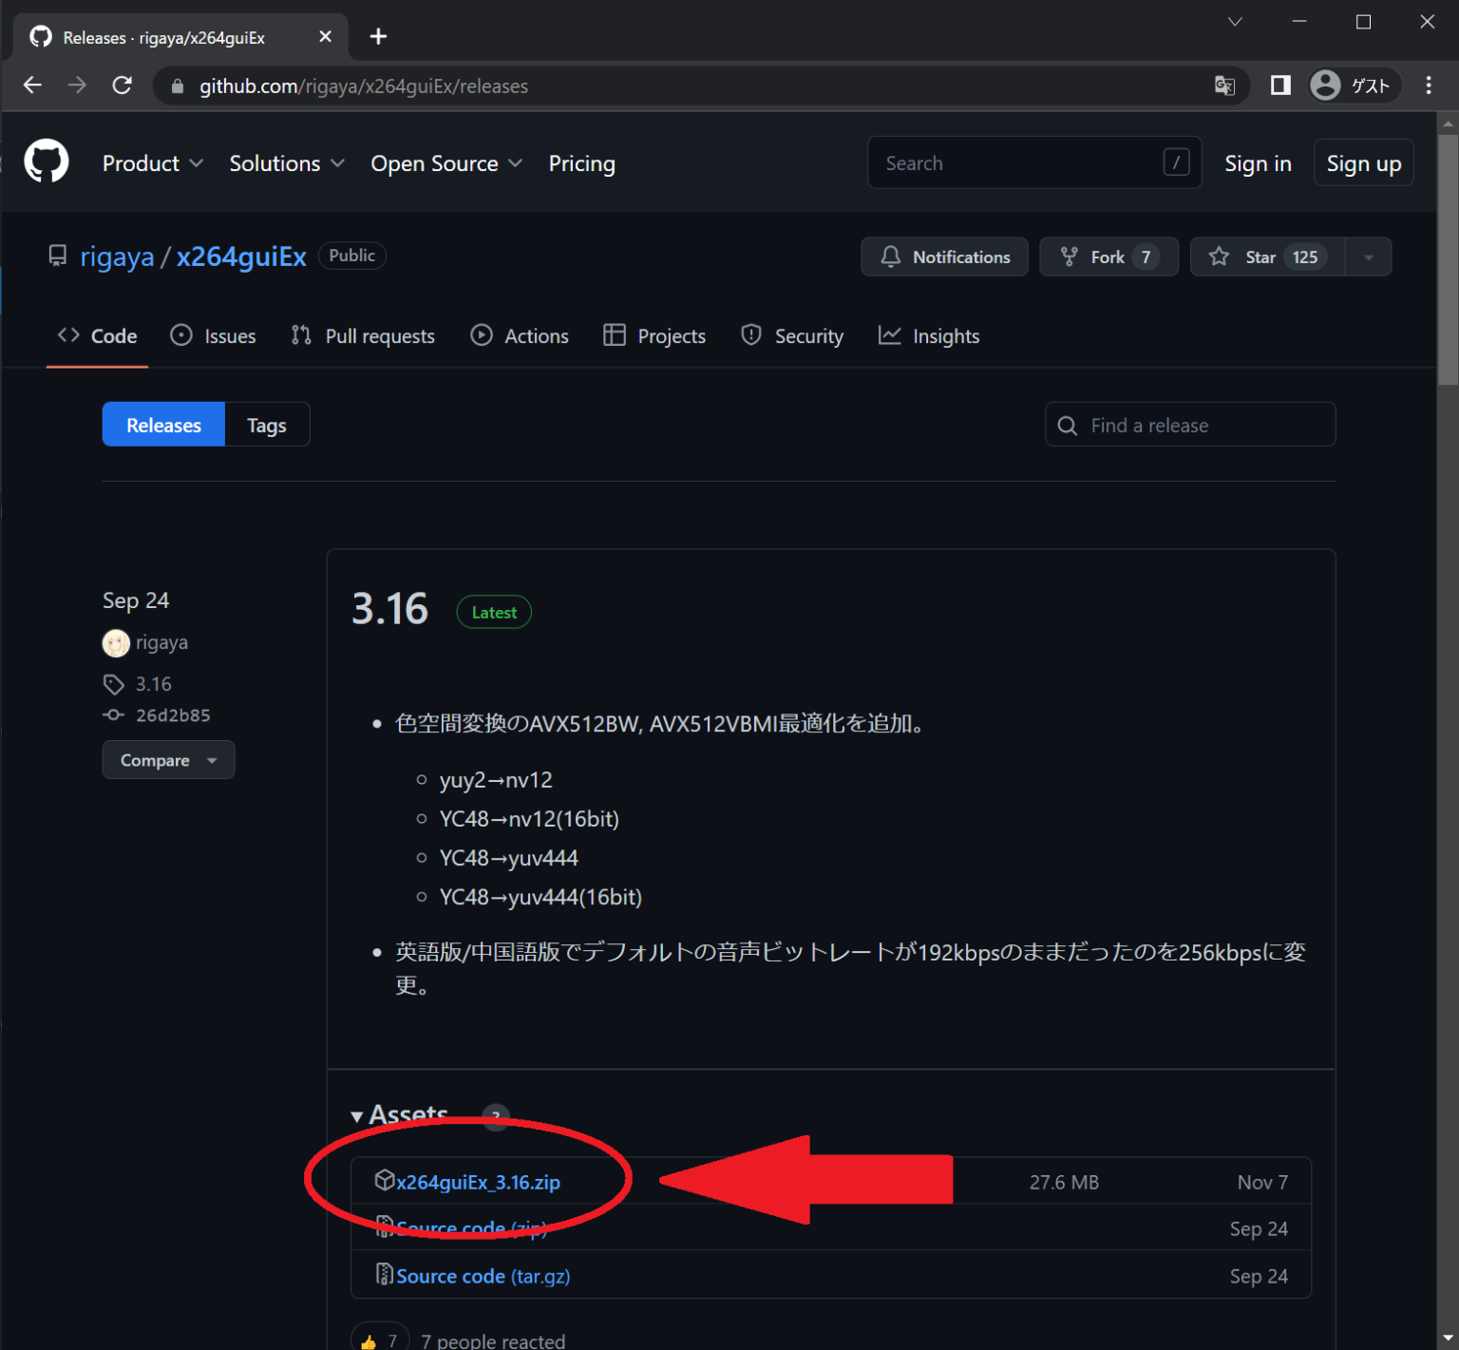1459x1350 pixels.
Task: Click the Find a release search field
Action: (1189, 425)
